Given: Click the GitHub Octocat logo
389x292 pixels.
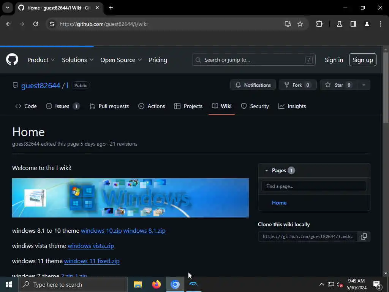Looking at the screenshot, I should coord(12,60).
